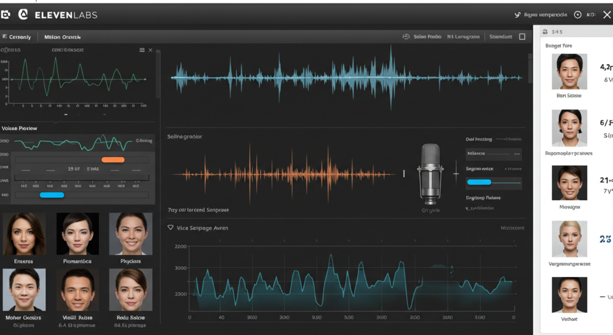Select the 'Moher Gxoiars' voice portrait

[x=24, y=289]
